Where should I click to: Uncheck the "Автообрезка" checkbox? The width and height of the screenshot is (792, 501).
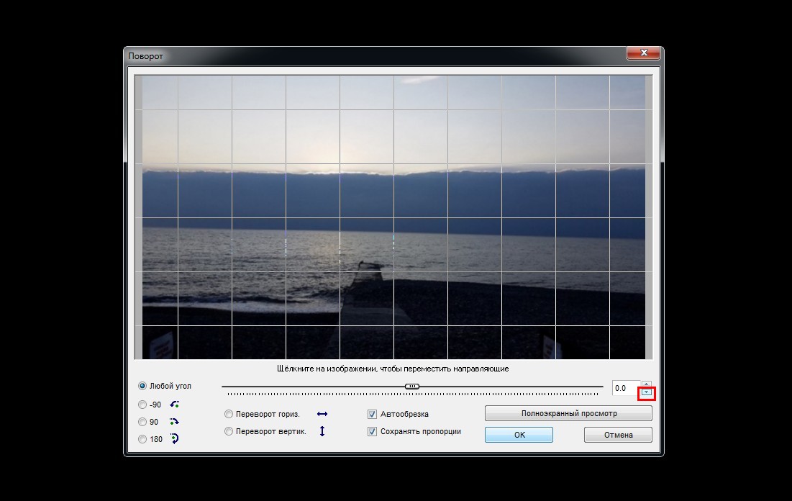pos(373,415)
